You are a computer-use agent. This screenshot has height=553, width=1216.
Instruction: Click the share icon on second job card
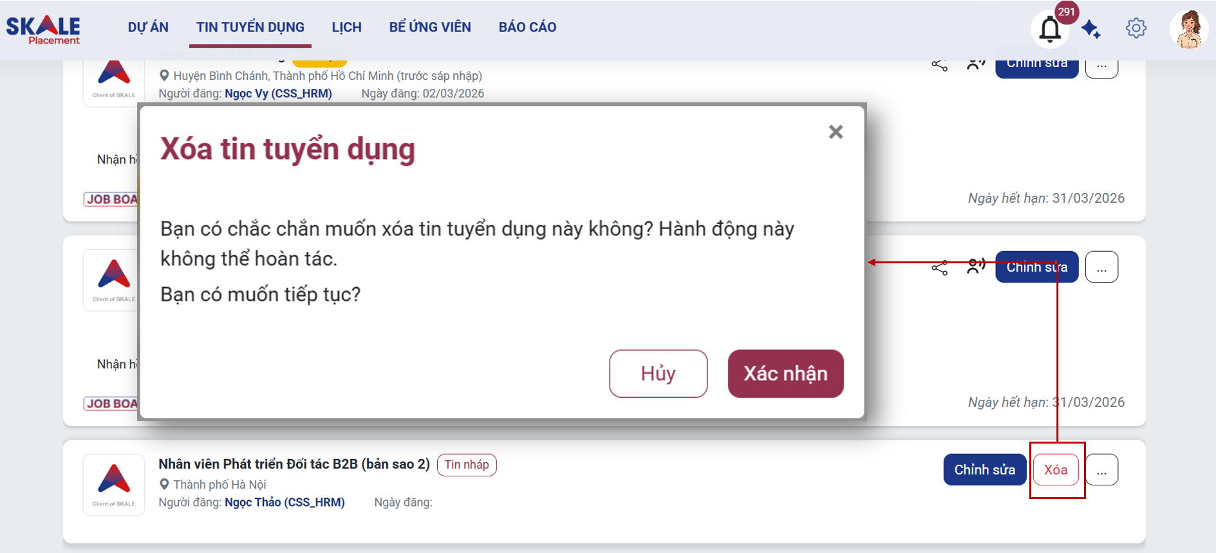(x=940, y=267)
